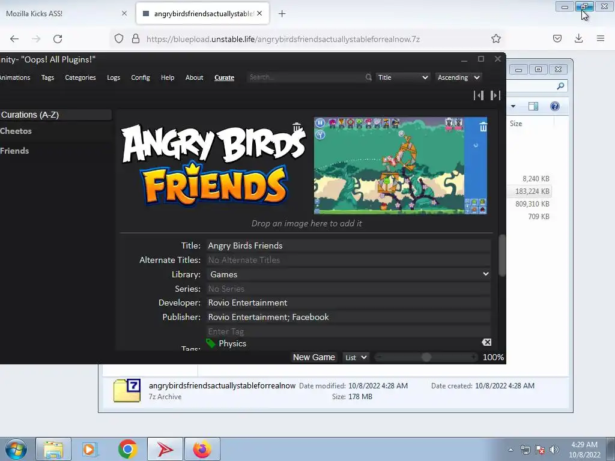This screenshot has height=461, width=615.
Task: Switch to Firefox on the taskbar
Action: [x=202, y=449]
